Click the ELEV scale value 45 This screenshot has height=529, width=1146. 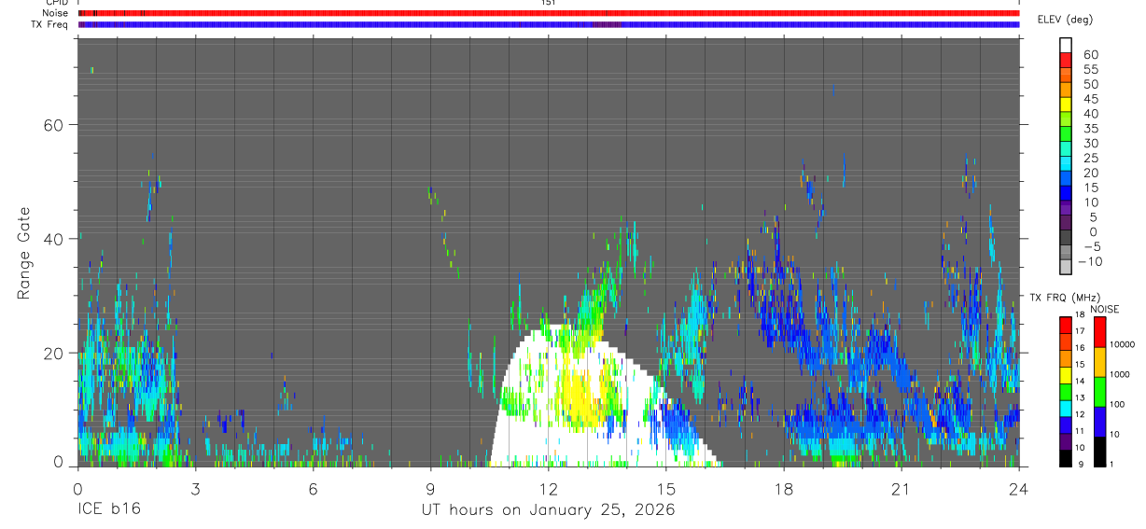[x=1089, y=99]
